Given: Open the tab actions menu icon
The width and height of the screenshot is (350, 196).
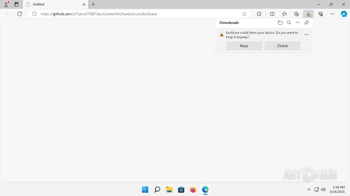Looking at the screenshot, I should tap(16, 4).
